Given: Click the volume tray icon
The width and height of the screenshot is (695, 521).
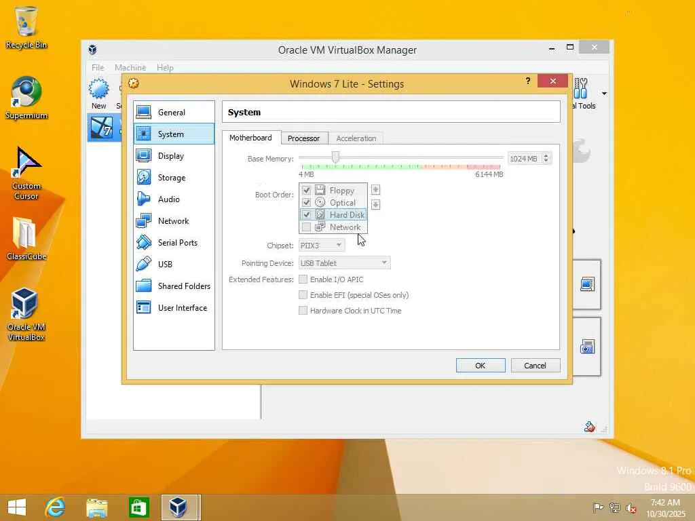Looking at the screenshot, I should pos(631,507).
